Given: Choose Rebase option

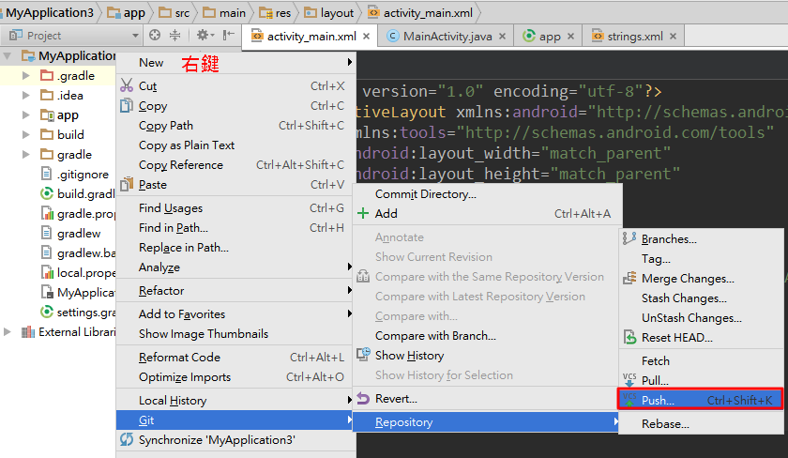Looking at the screenshot, I should coord(701,424).
